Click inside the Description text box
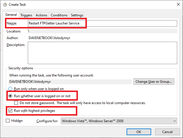This screenshot has height=138, width=183. 102,53
